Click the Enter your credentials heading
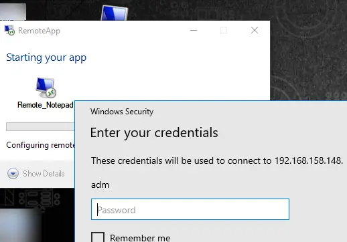This screenshot has height=242, width=347. 154,133
